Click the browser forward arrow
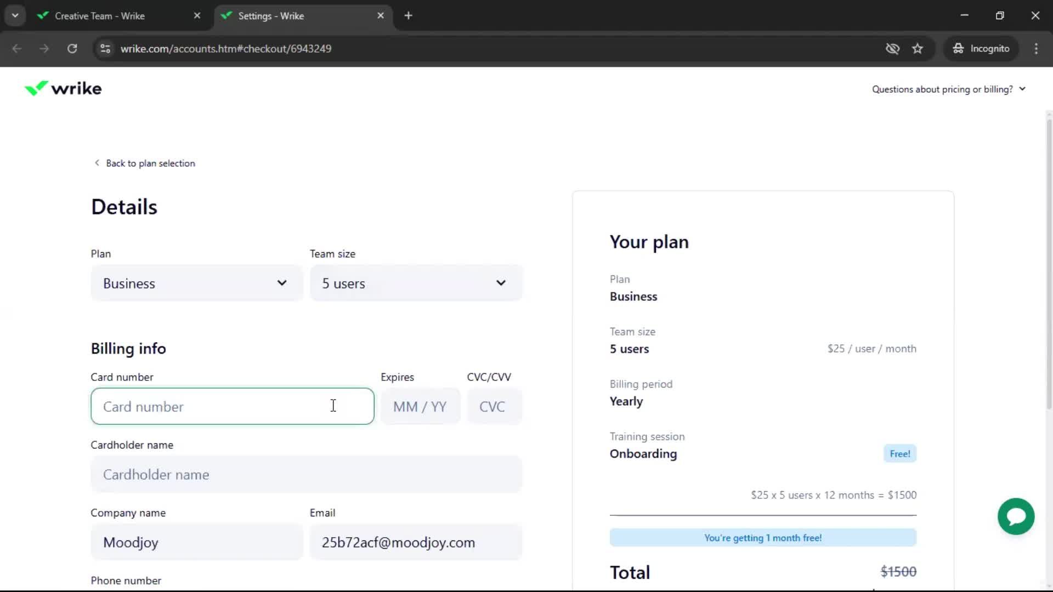 point(44,48)
